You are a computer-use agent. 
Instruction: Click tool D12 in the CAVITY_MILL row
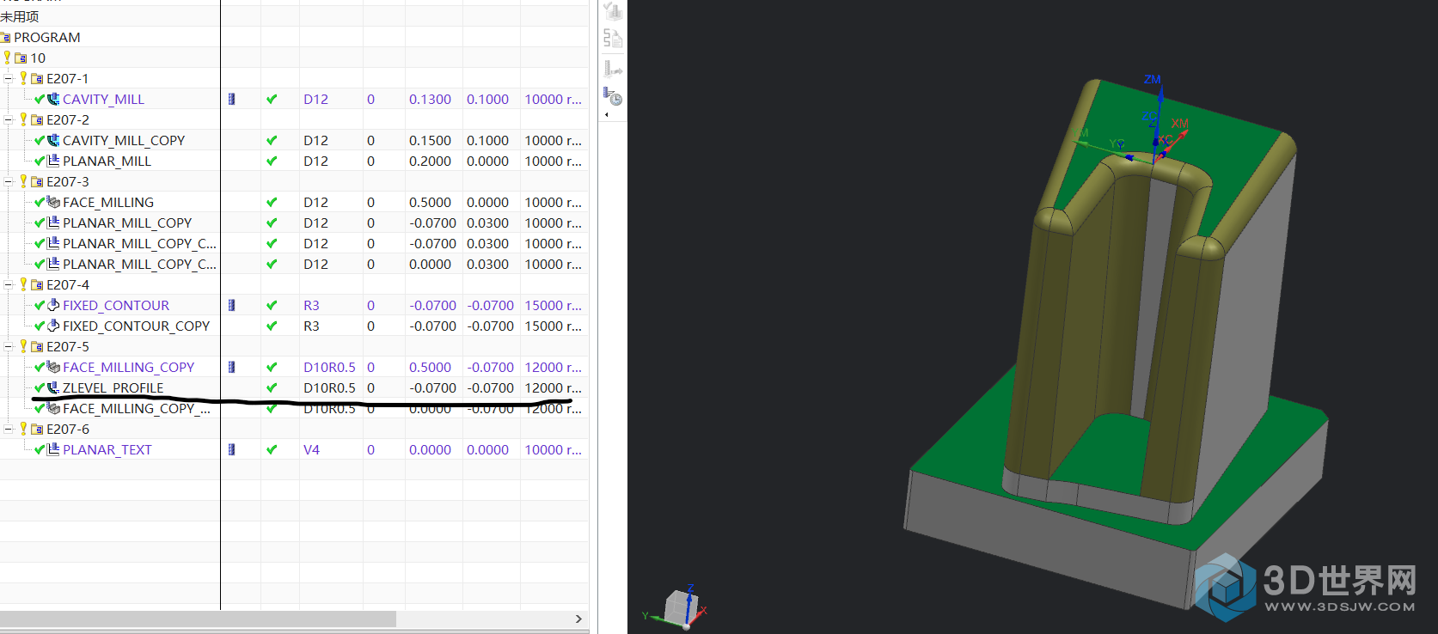[315, 99]
